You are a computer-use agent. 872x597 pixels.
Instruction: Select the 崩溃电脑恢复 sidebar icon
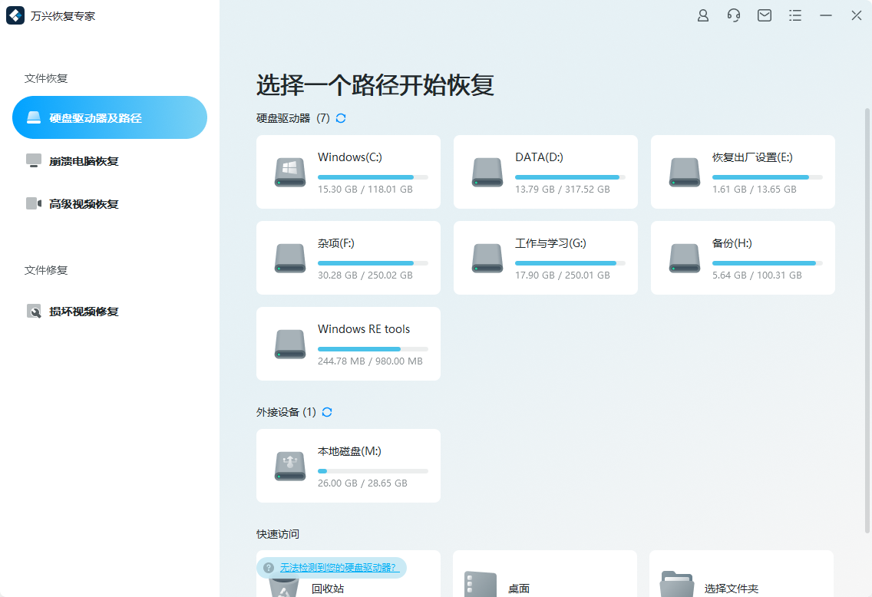[34, 160]
